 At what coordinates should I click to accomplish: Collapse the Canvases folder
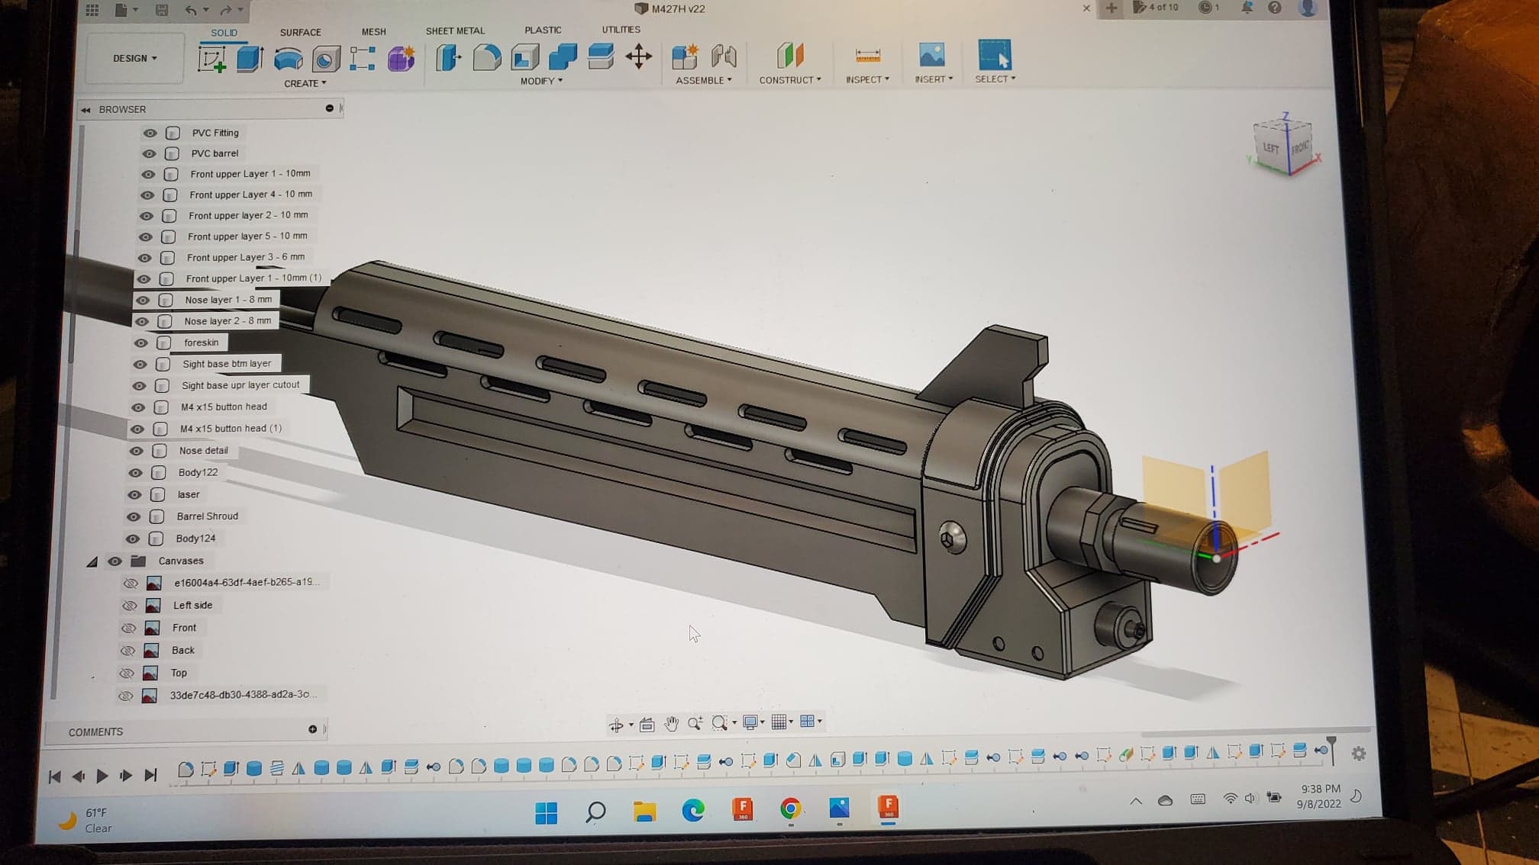click(92, 561)
